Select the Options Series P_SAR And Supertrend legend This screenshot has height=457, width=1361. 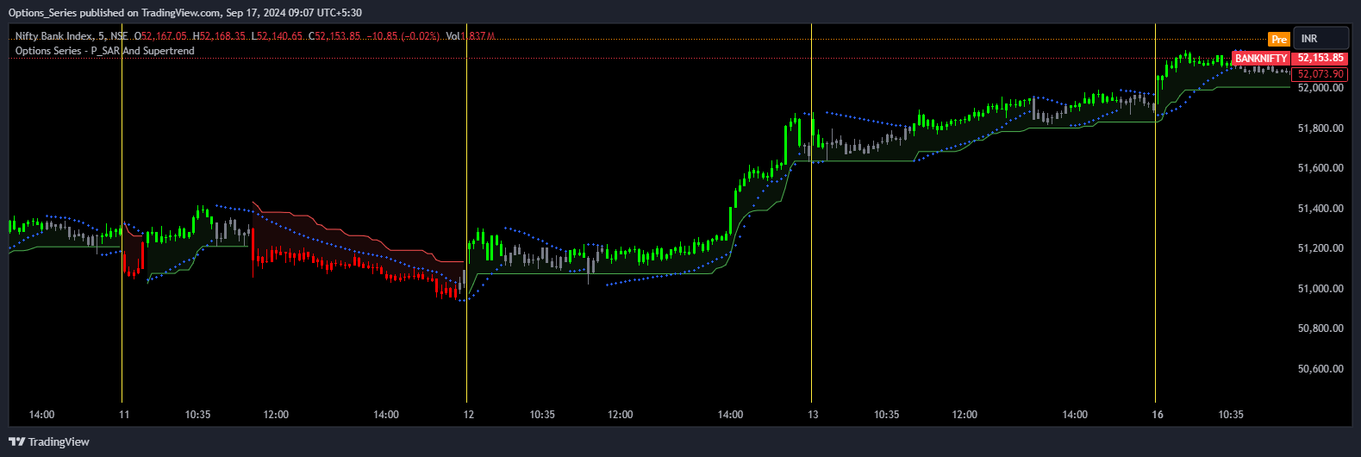point(105,51)
